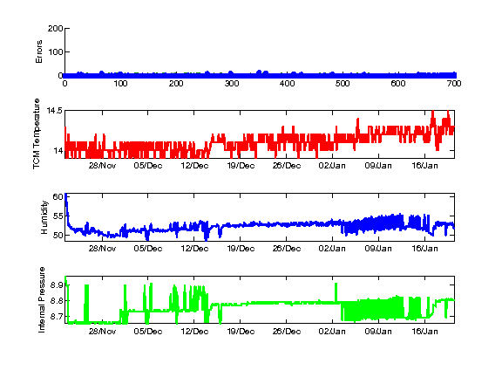
Task: Click the 14.5 temperature axis value
Action: pos(54,111)
